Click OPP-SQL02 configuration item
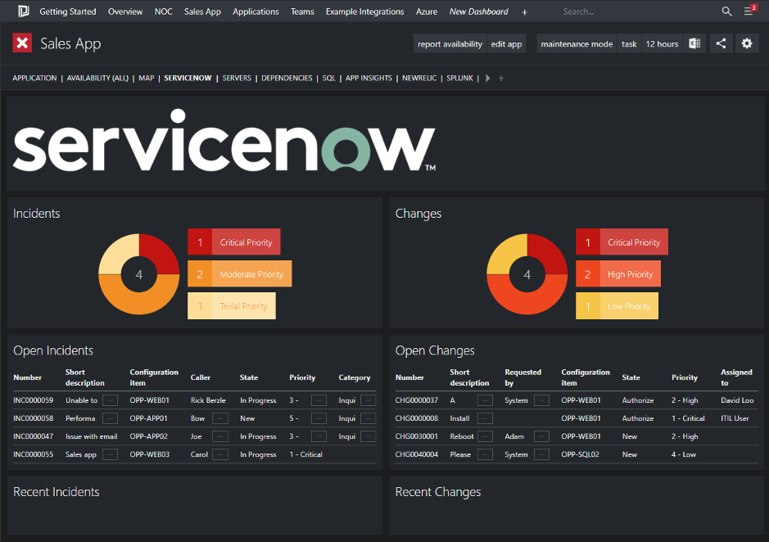This screenshot has width=769, height=542. [580, 454]
